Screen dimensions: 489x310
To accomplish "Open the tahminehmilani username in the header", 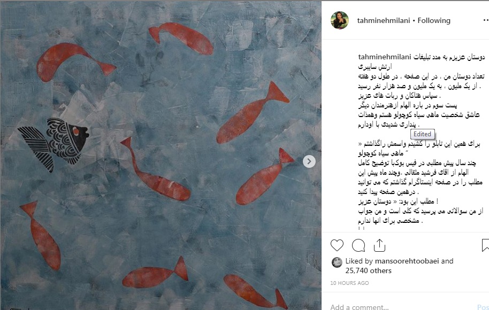I will click(383, 20).
